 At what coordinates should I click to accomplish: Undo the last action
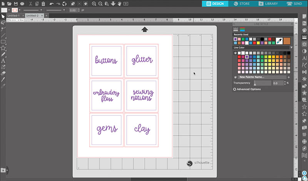[x=52, y=4]
